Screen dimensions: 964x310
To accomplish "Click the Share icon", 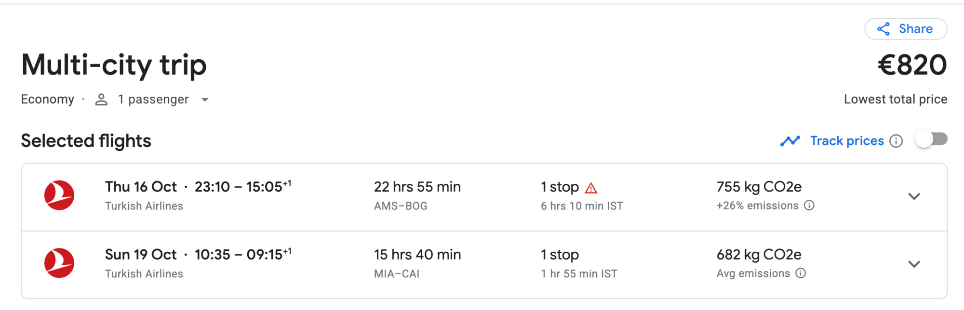I will coord(884,29).
